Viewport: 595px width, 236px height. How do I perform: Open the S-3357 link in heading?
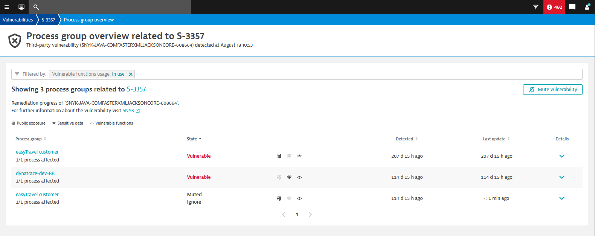(x=136, y=89)
